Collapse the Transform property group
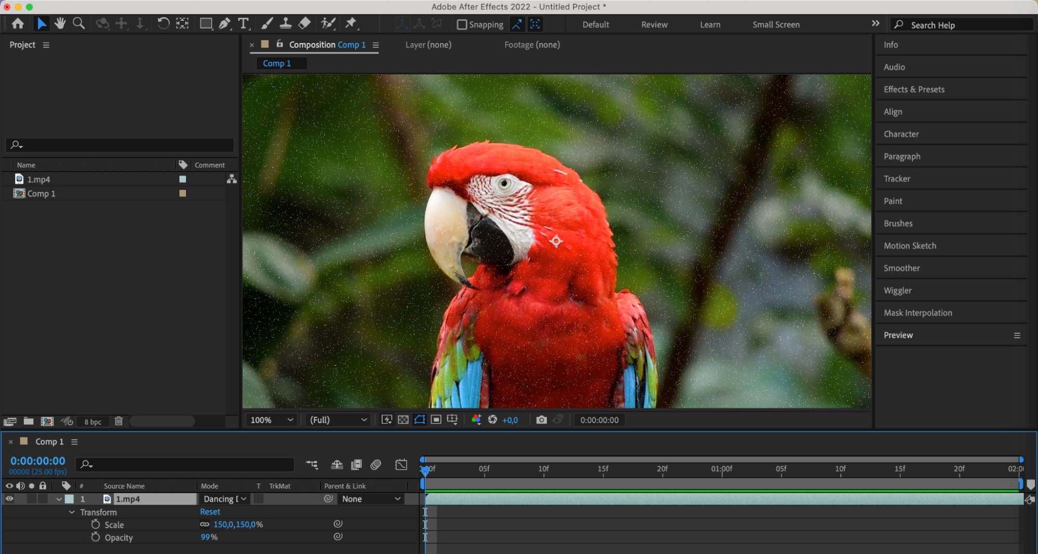 click(72, 512)
